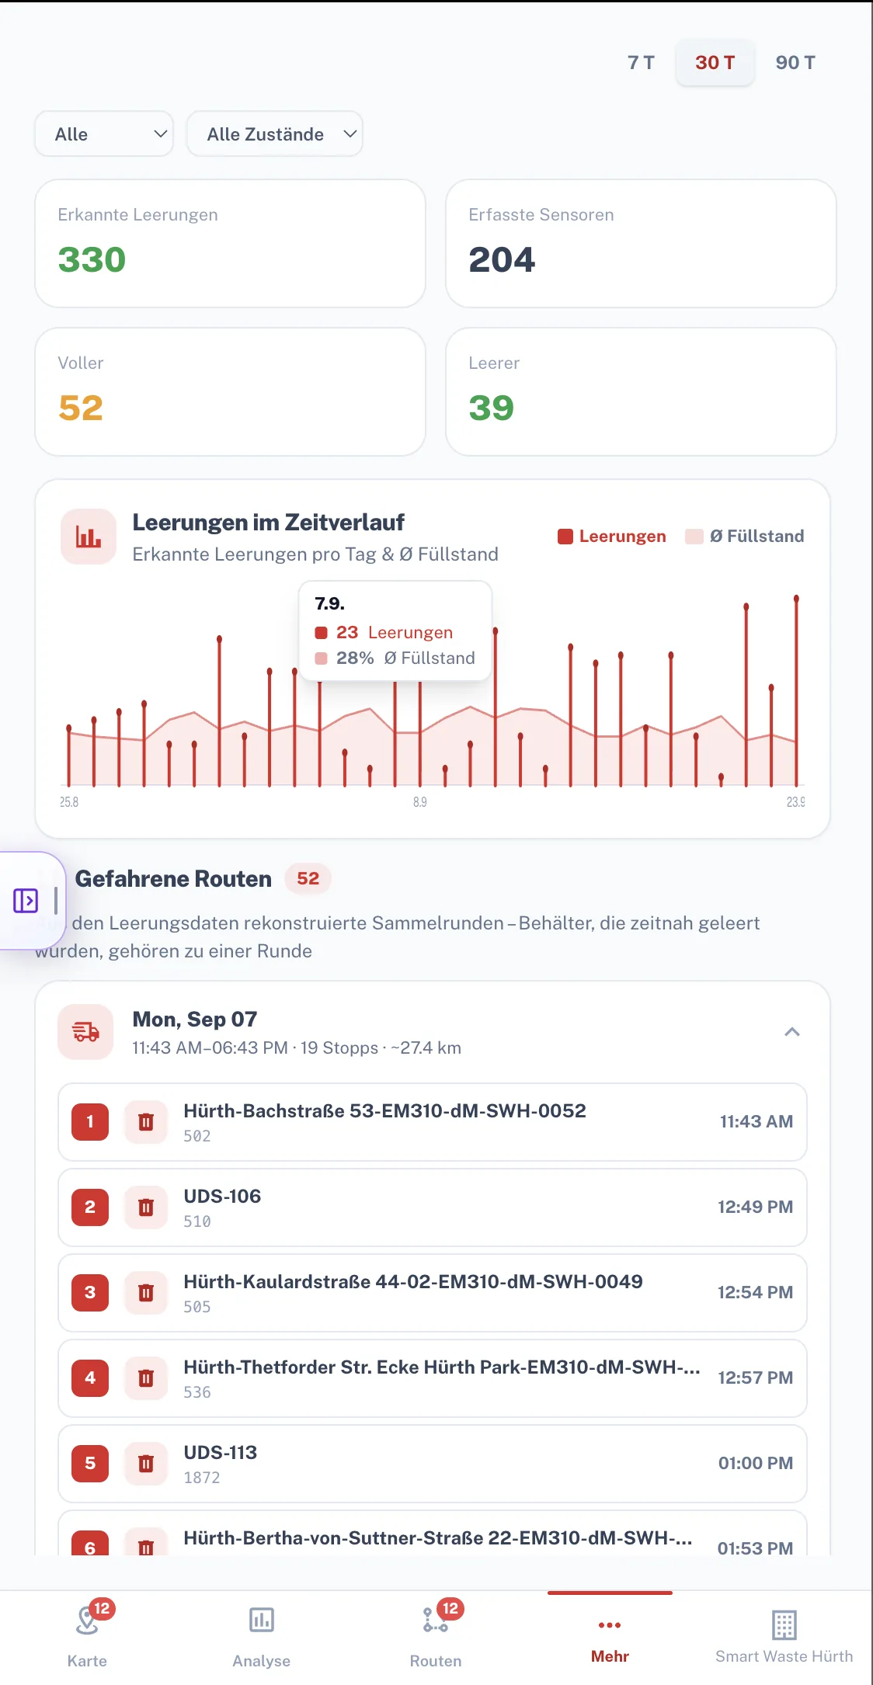Click the 12:49 PM time of UDS-106

(x=755, y=1207)
